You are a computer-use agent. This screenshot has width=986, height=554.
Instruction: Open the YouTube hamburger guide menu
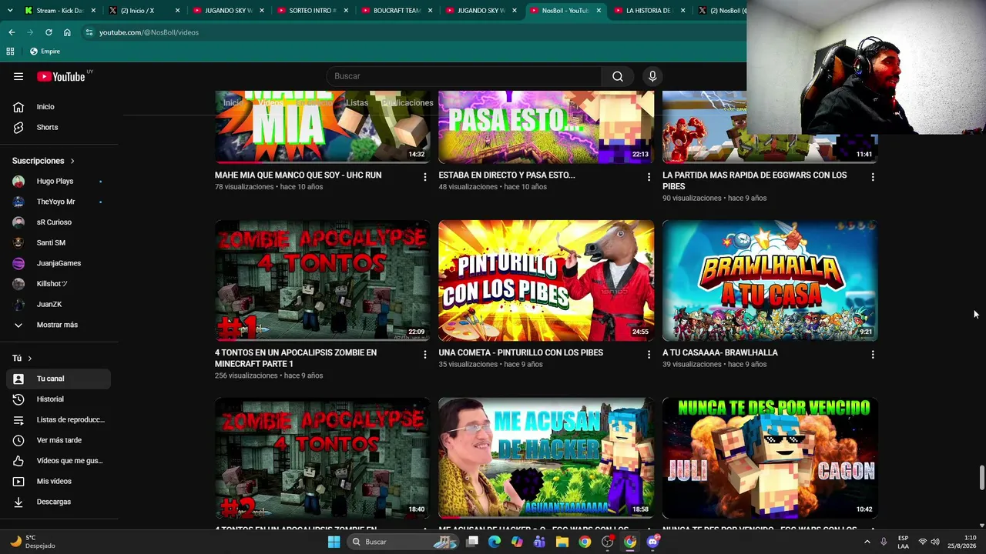coord(18,76)
